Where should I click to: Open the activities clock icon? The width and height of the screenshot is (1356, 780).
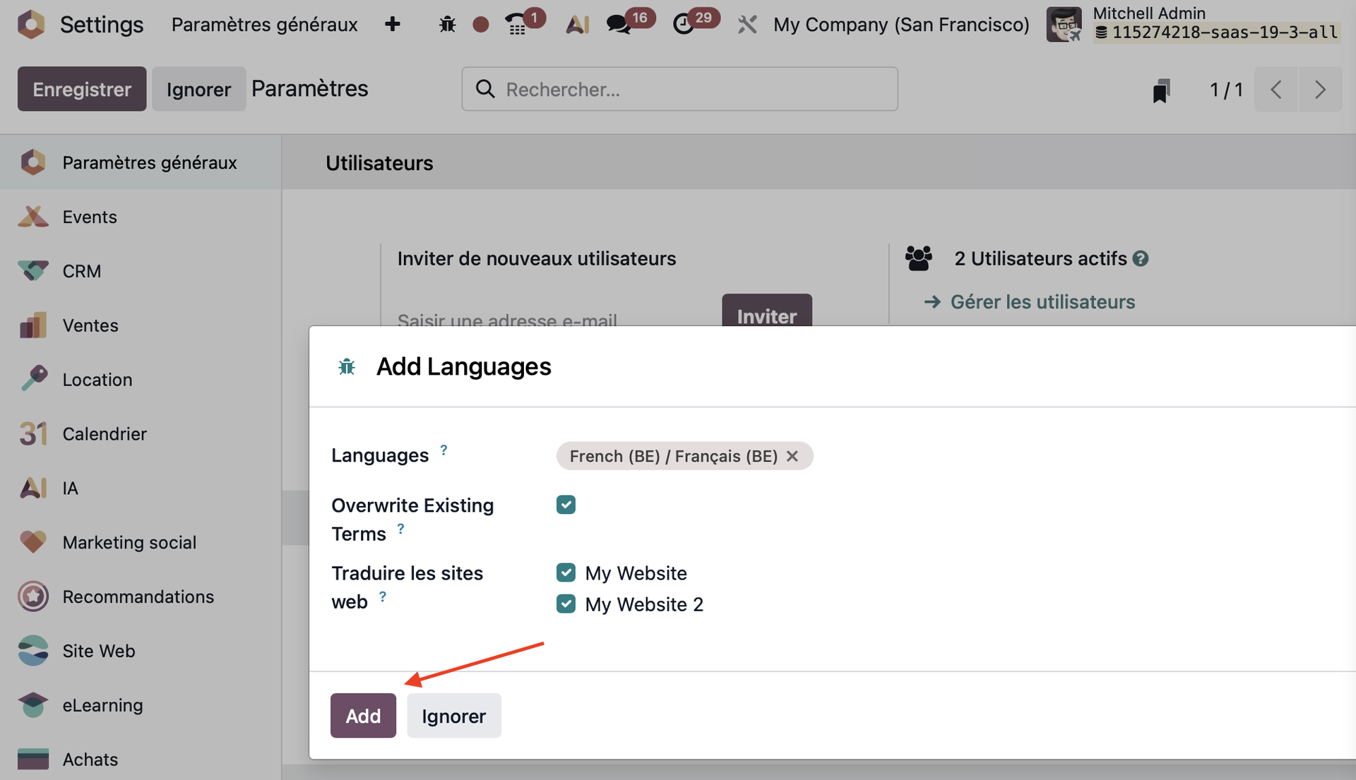683,25
